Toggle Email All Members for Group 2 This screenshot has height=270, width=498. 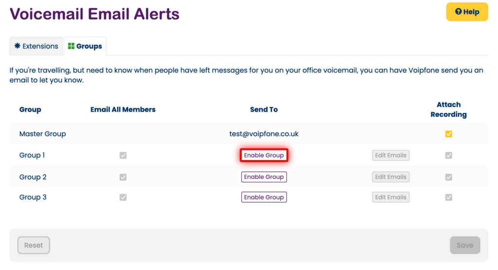pos(123,177)
